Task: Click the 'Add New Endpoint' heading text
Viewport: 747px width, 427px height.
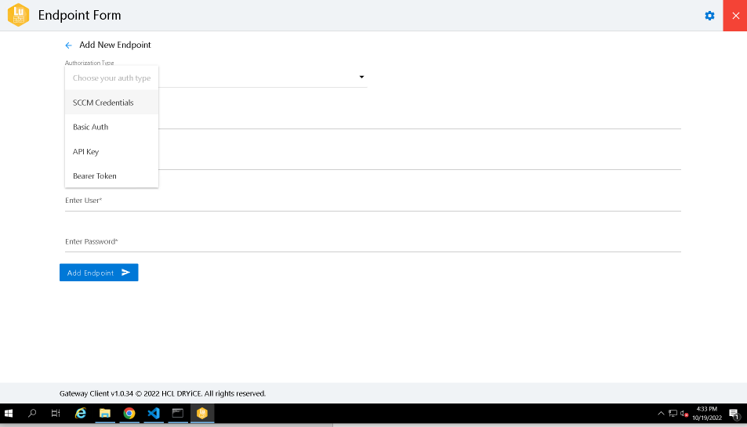Action: click(x=114, y=45)
